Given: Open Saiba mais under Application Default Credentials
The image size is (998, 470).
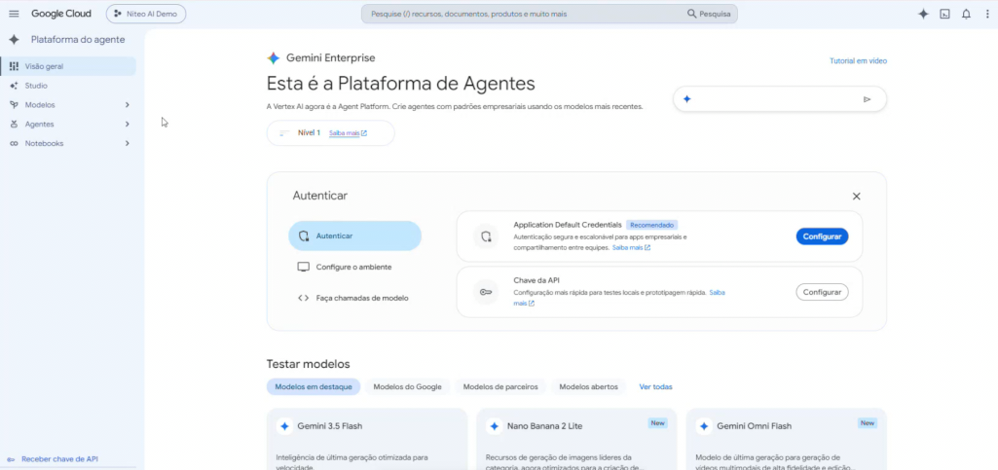Looking at the screenshot, I should point(631,247).
